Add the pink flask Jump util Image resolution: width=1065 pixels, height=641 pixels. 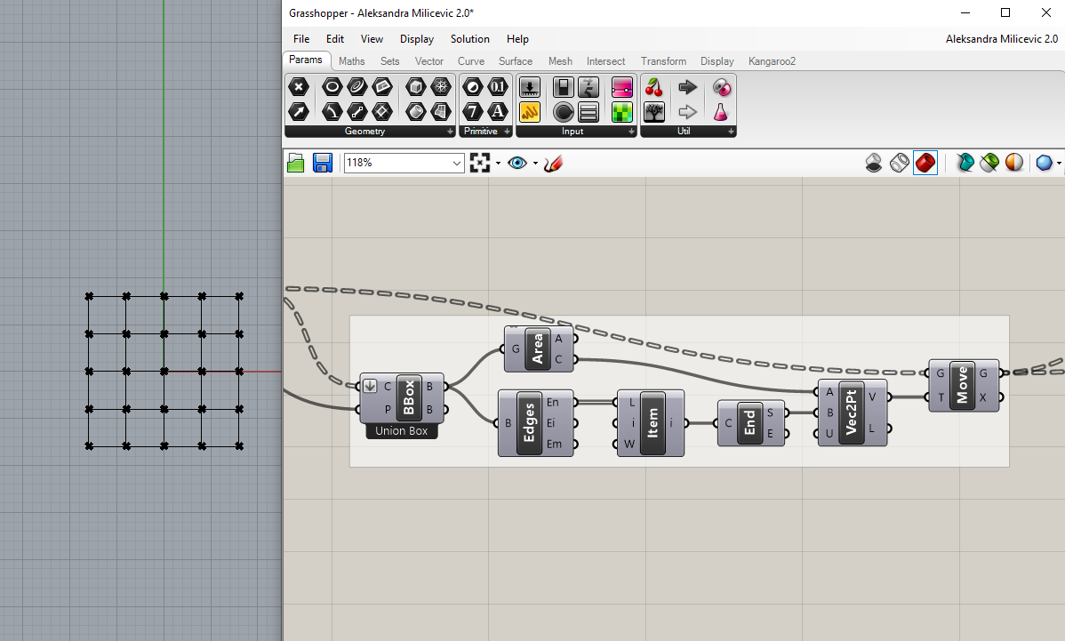721,111
